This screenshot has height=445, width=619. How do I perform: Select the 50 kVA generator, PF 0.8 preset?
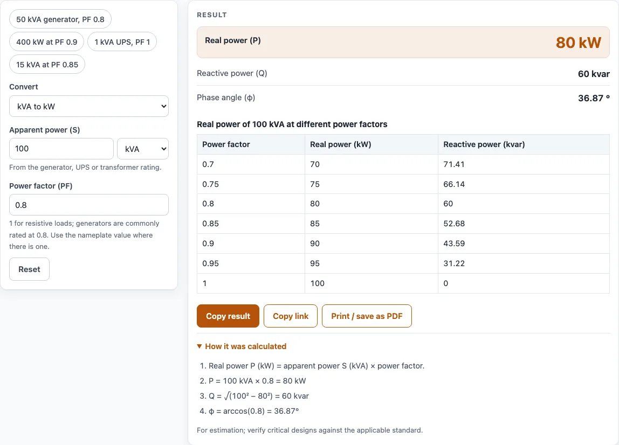60,19
